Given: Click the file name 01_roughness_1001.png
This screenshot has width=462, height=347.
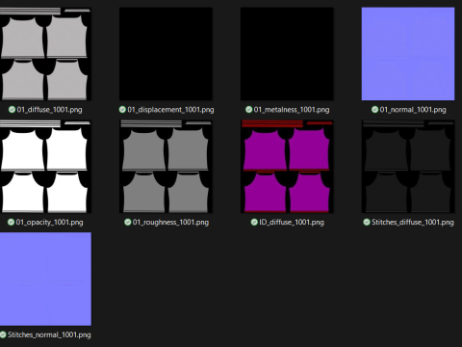Looking at the screenshot, I should [170, 223].
